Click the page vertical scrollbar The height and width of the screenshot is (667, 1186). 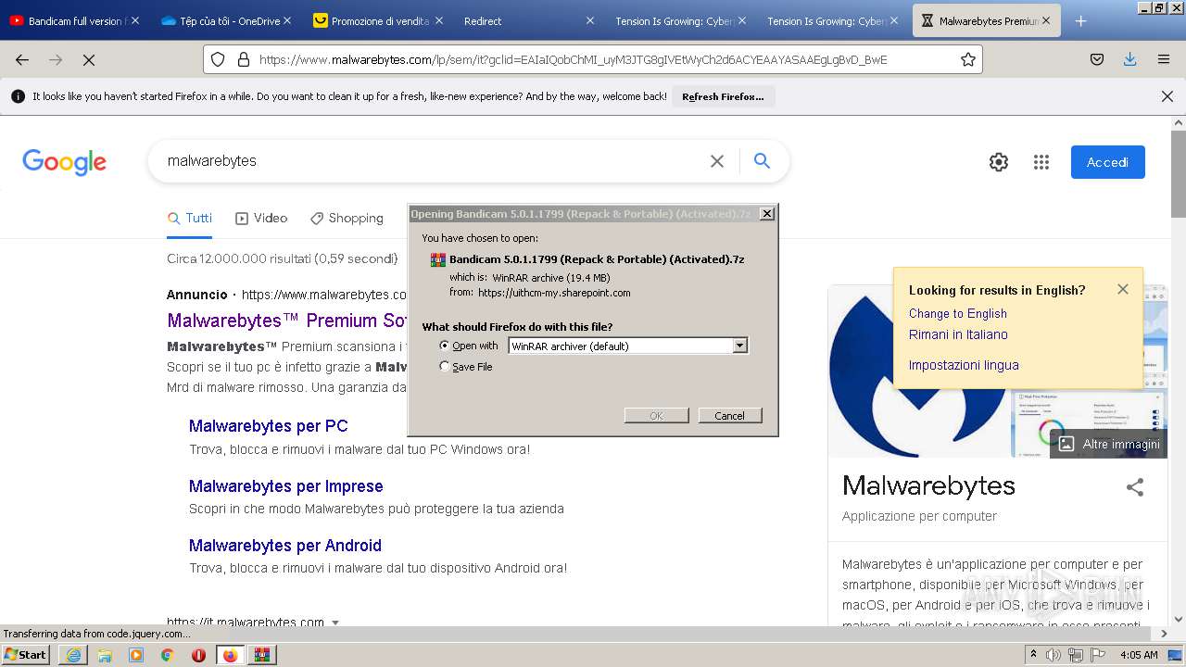(1178, 173)
